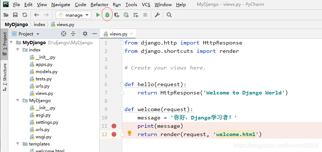
Task: Fold the hello function at line 6
Action: pyautogui.click(x=122, y=84)
